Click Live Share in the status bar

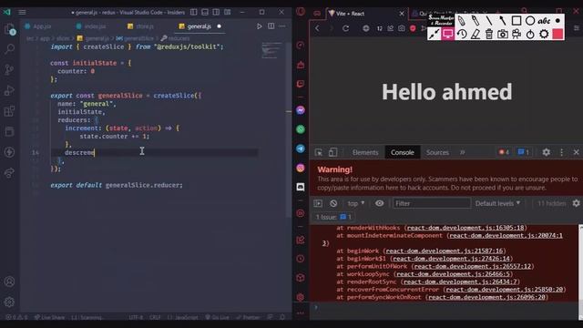pyautogui.click(x=49, y=317)
